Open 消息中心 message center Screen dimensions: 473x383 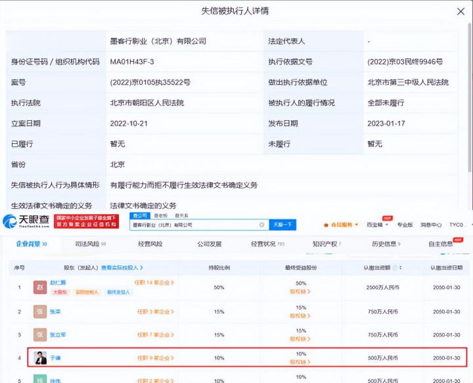[x=431, y=225]
